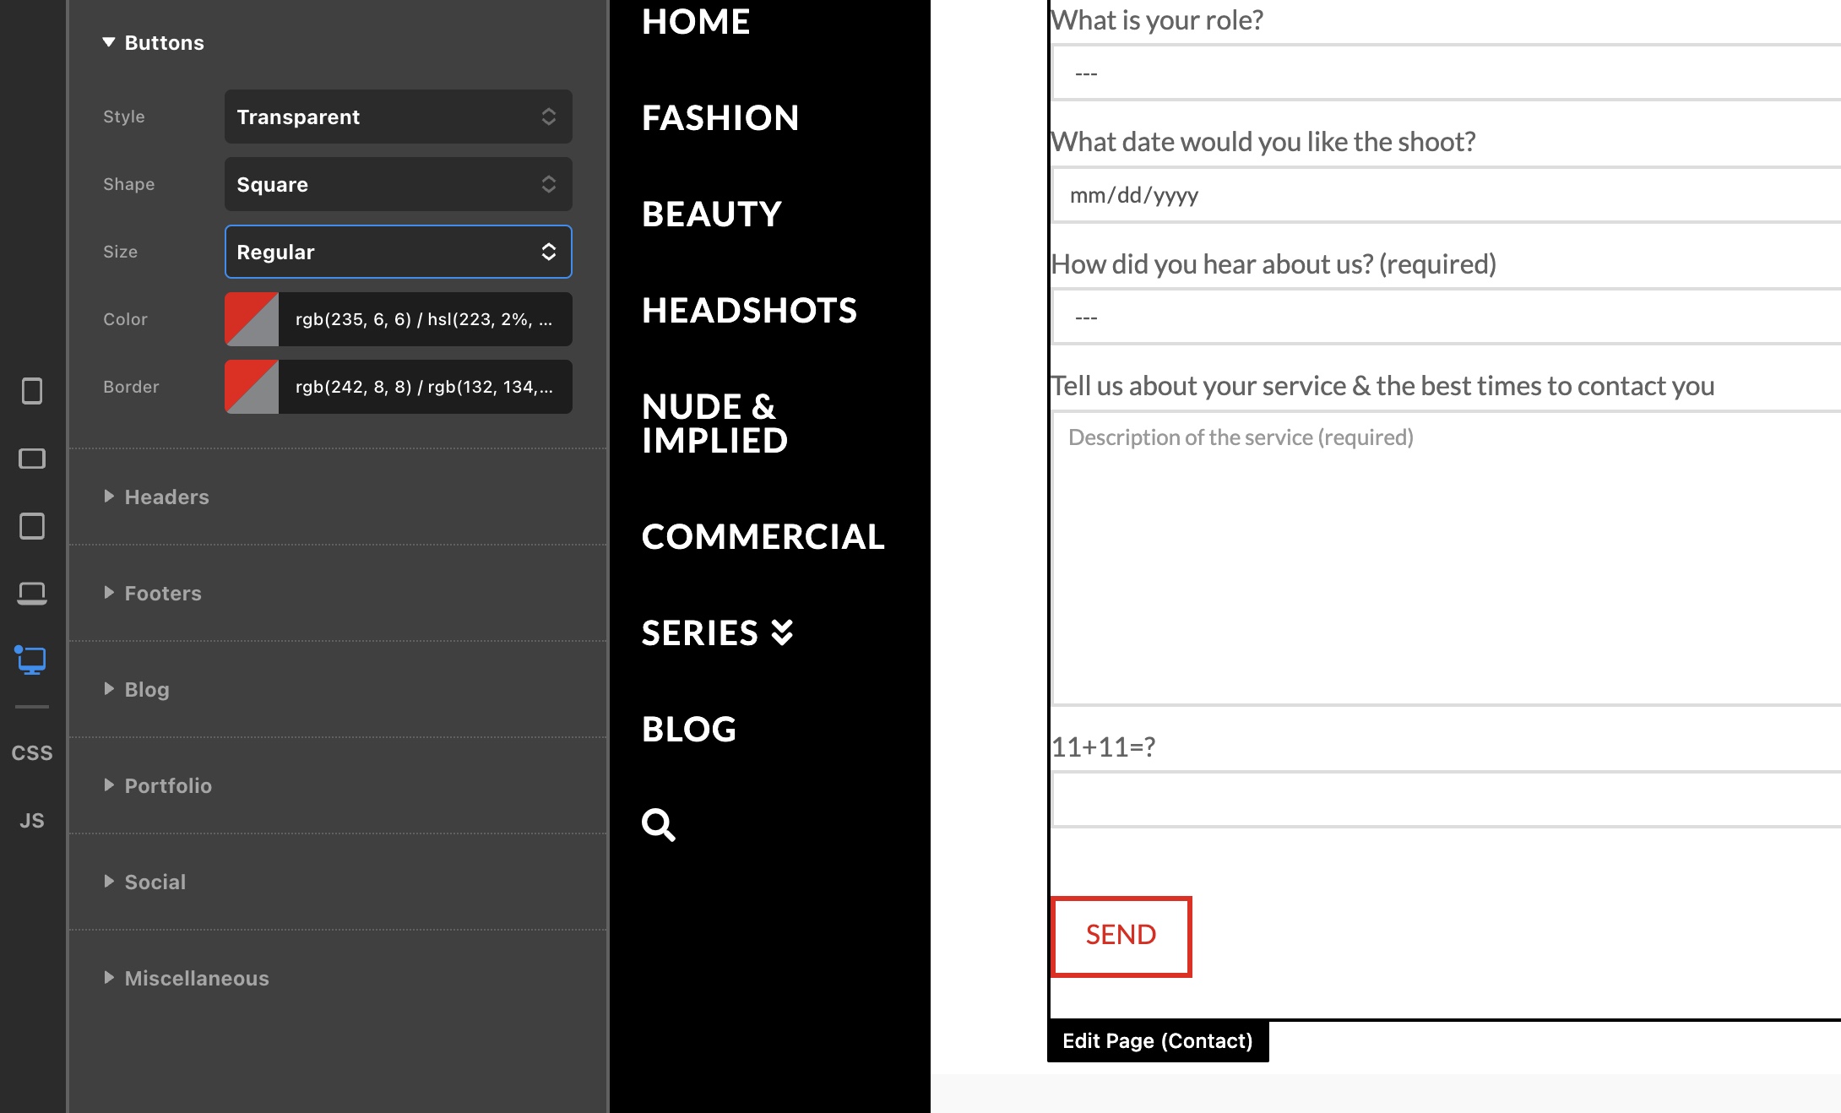Click the Edit Page (Contact) link
The height and width of the screenshot is (1113, 1841).
tap(1157, 1041)
